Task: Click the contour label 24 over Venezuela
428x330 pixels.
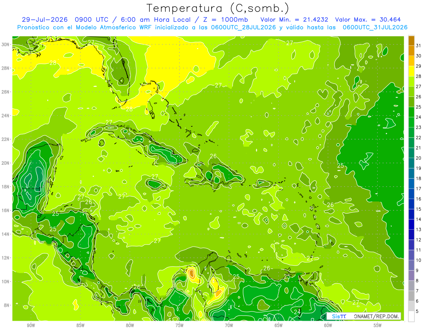Action: pos(297,311)
